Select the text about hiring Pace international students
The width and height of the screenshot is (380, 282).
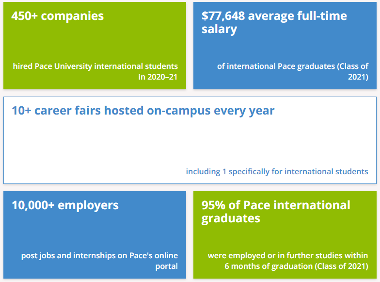[95, 66]
